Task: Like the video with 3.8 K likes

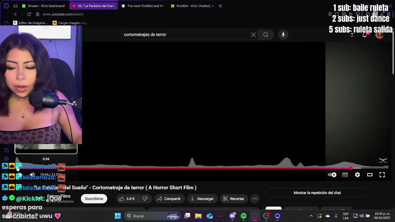Action: click(x=127, y=199)
